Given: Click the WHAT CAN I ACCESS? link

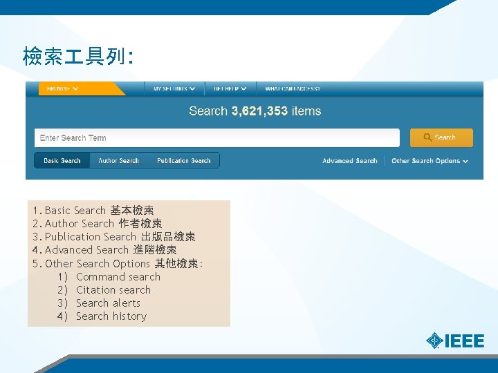Looking at the screenshot, I should 293,89.
